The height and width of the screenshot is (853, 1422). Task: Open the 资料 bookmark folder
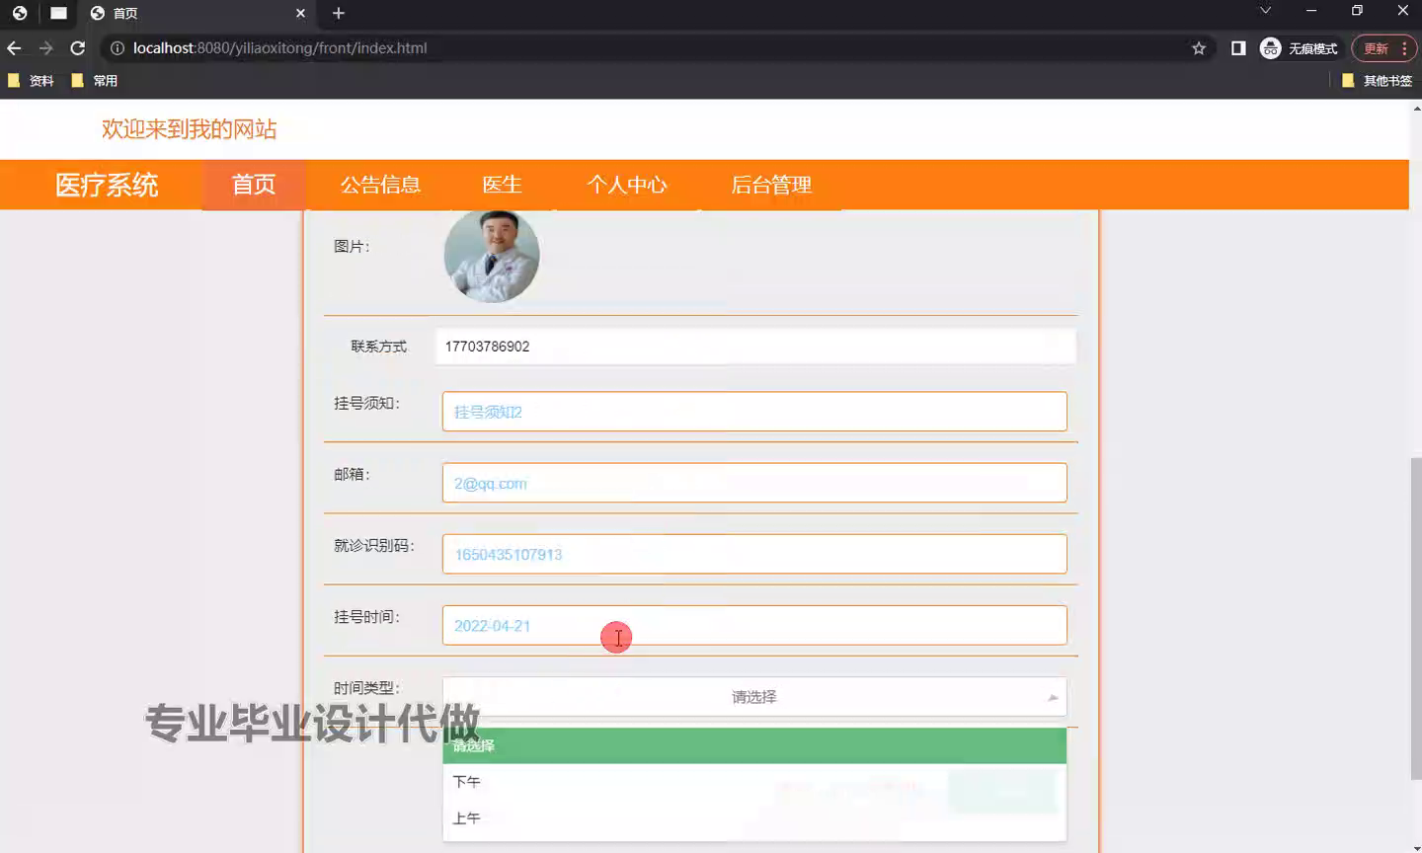[x=31, y=81]
